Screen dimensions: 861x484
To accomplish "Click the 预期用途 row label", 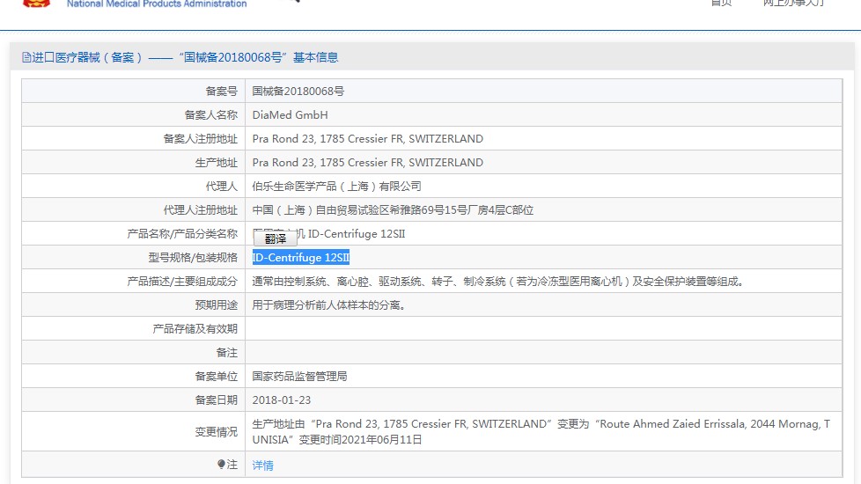I will click(x=217, y=305).
